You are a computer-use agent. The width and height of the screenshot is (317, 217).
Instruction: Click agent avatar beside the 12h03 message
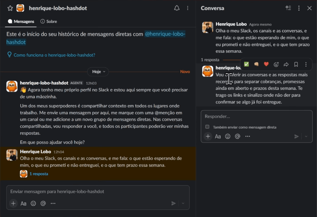[12, 86]
